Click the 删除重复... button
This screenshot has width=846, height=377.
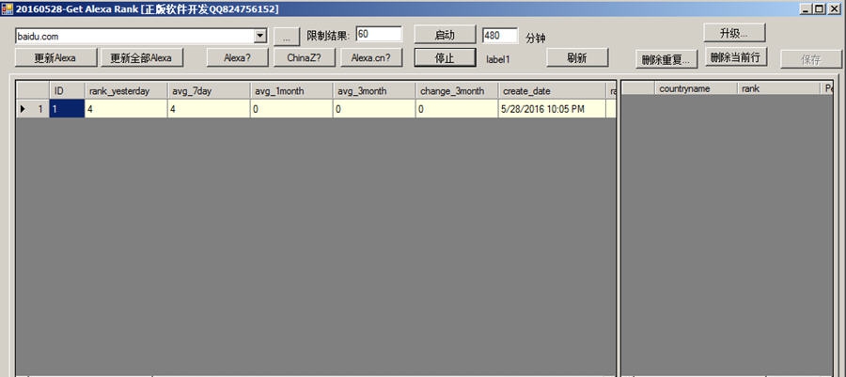[x=666, y=59]
